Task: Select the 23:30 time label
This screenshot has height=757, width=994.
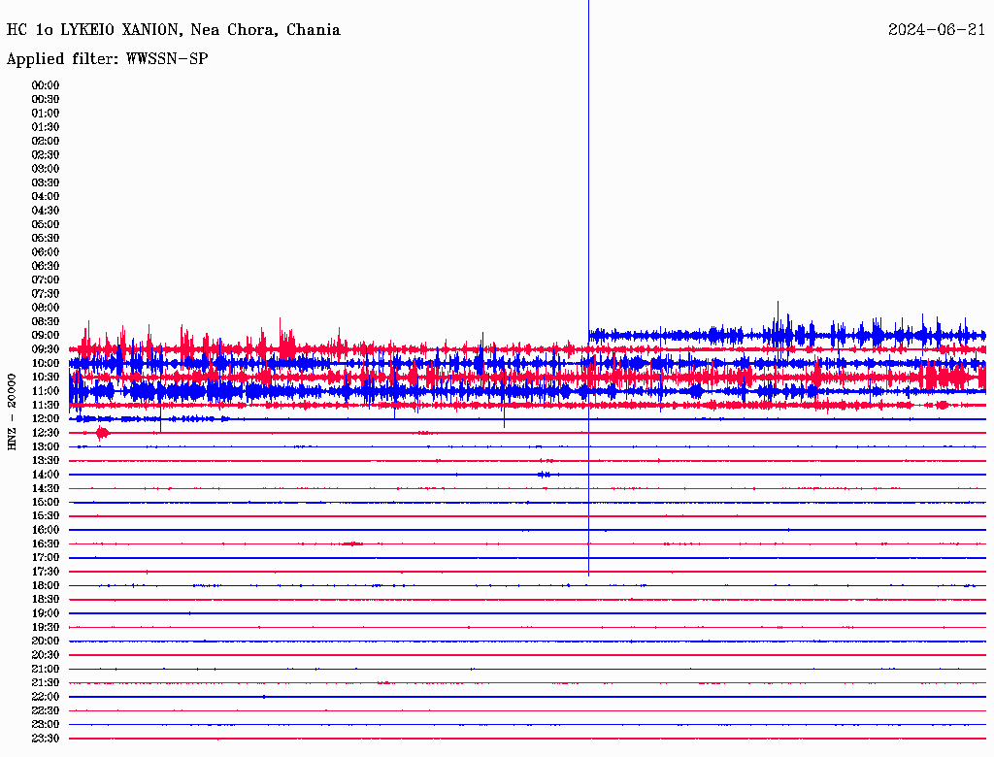Action: [45, 738]
